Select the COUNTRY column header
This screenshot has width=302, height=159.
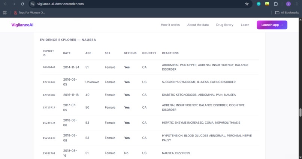149,53
